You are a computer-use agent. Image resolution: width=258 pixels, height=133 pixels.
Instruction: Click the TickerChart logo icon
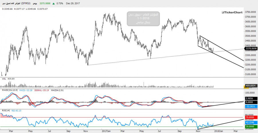[x=223, y=12]
